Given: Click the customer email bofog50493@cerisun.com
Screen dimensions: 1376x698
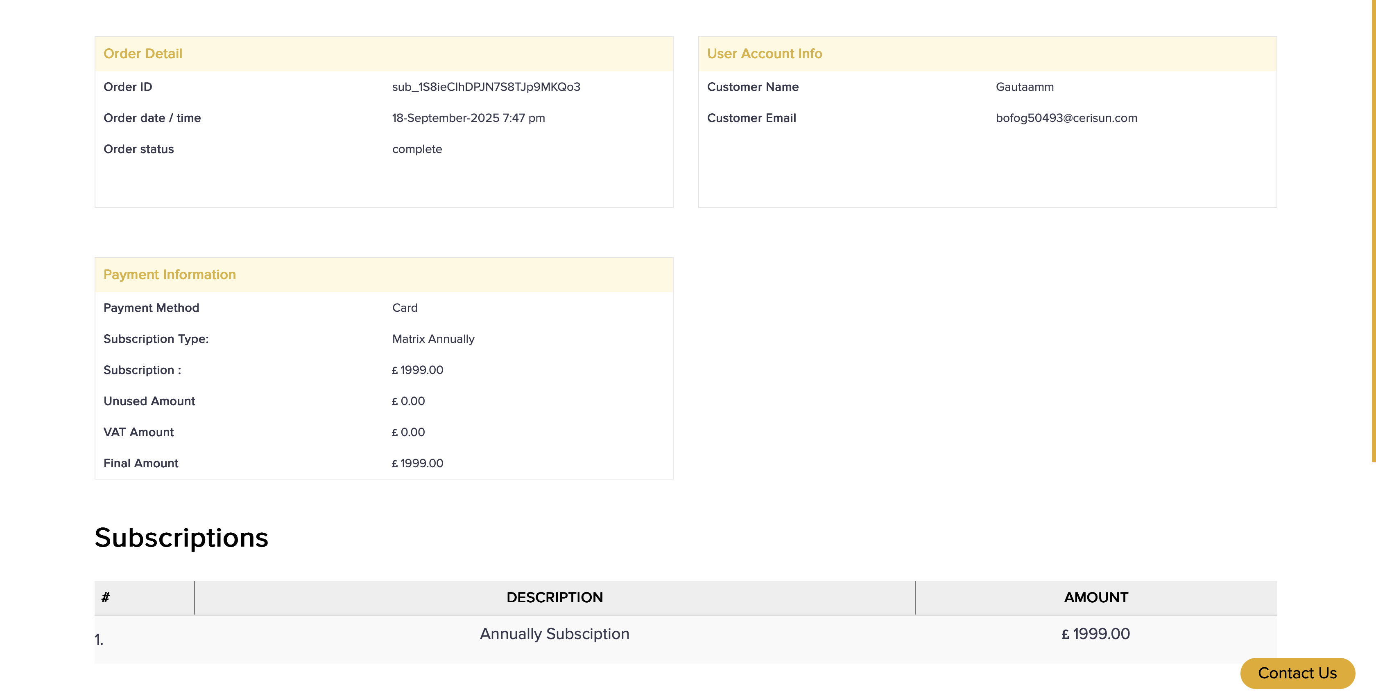Looking at the screenshot, I should 1066,118.
